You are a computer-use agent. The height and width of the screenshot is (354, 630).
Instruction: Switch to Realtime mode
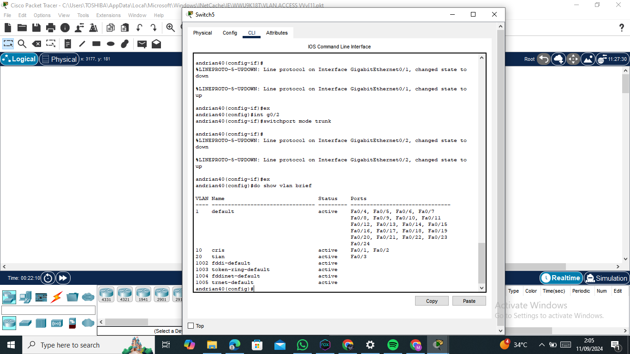561,278
